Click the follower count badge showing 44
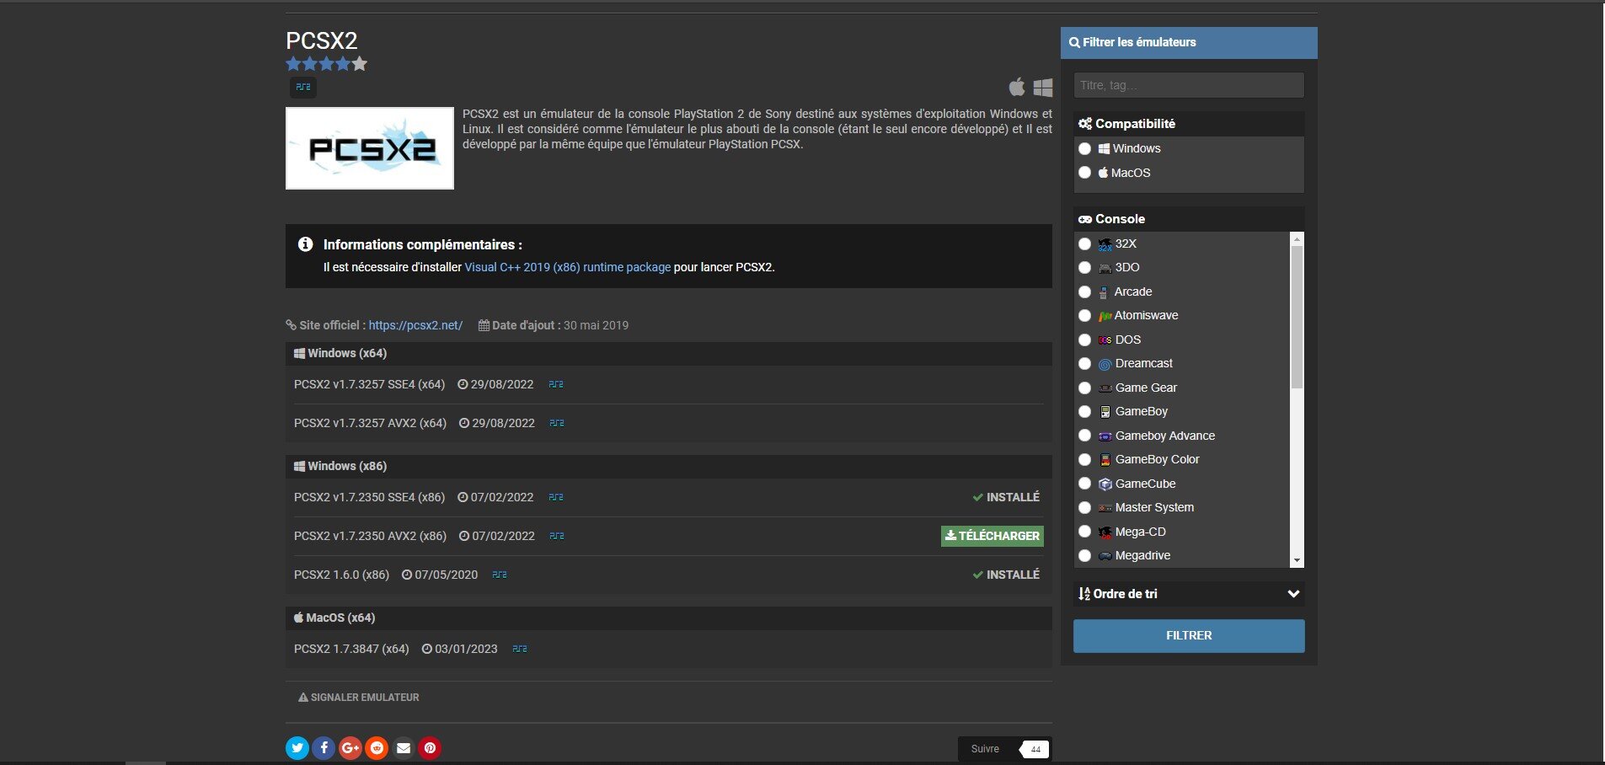 (1035, 749)
